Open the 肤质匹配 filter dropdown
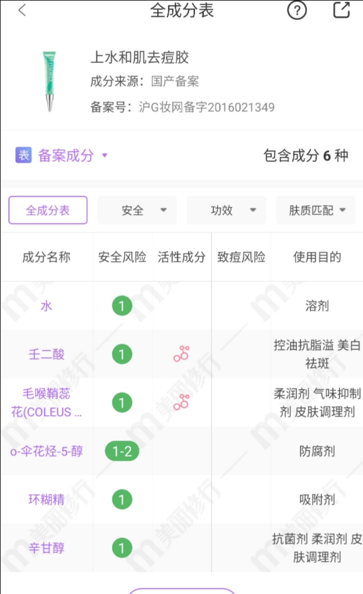Viewport: 363px width, 594px height. (315, 209)
